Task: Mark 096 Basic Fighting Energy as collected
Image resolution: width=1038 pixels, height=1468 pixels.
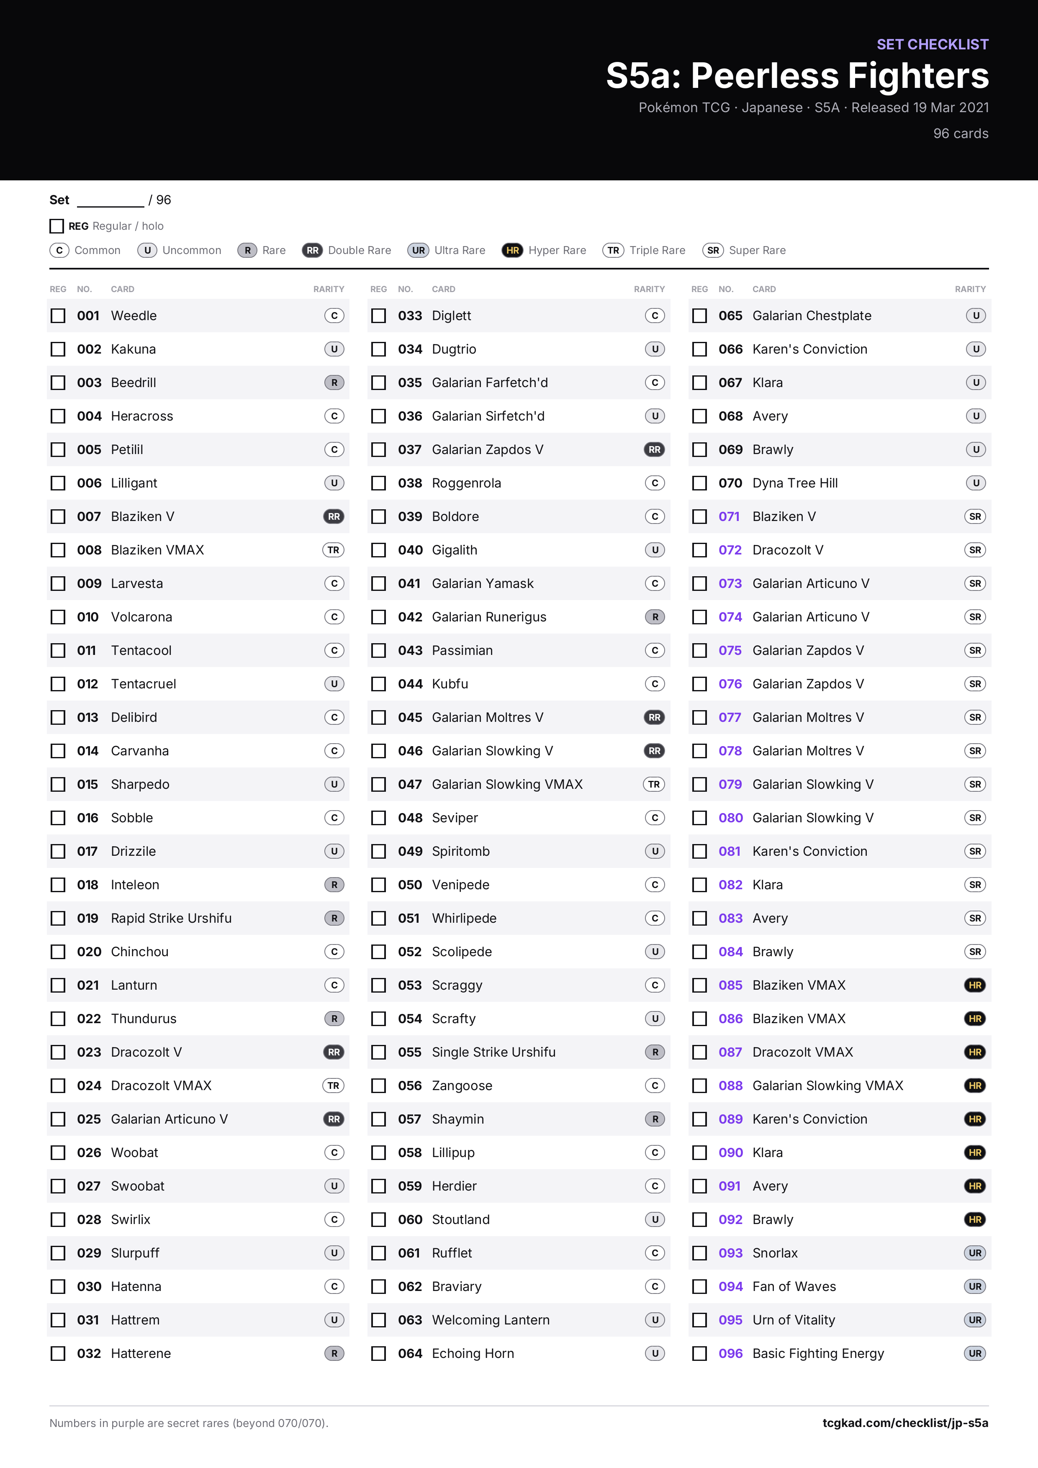Action: (x=700, y=1354)
